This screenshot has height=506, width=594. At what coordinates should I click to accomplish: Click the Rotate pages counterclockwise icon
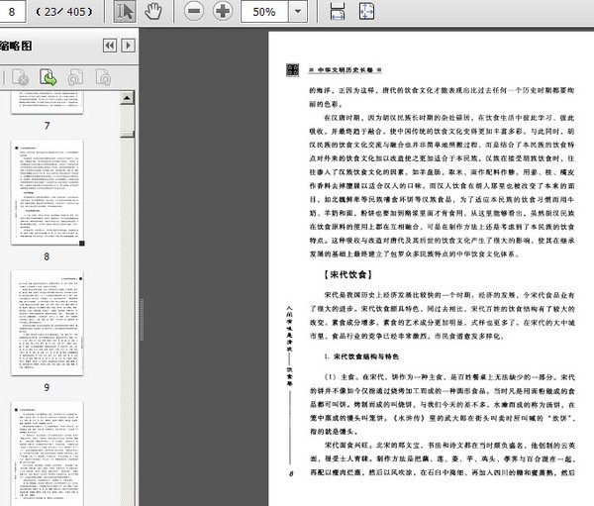click(76, 77)
